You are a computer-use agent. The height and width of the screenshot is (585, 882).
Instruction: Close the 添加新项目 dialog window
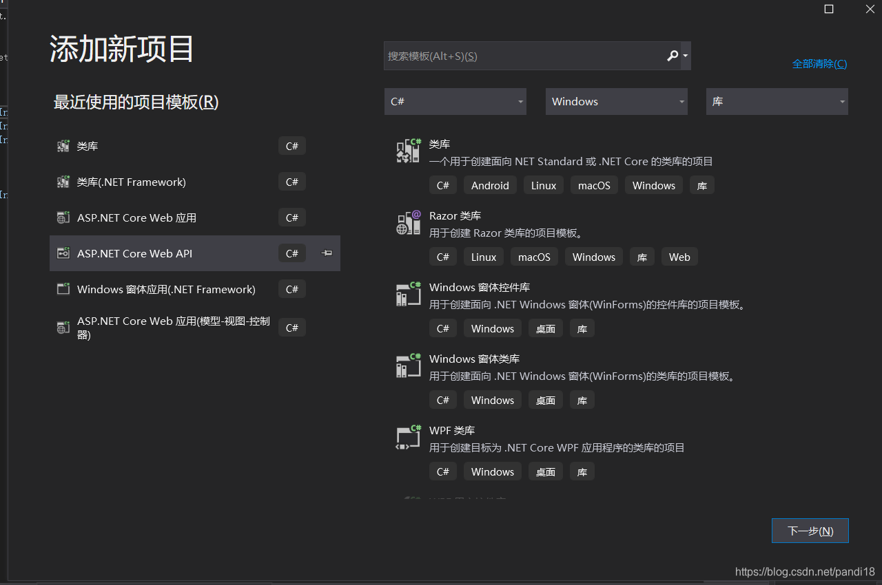(x=870, y=9)
